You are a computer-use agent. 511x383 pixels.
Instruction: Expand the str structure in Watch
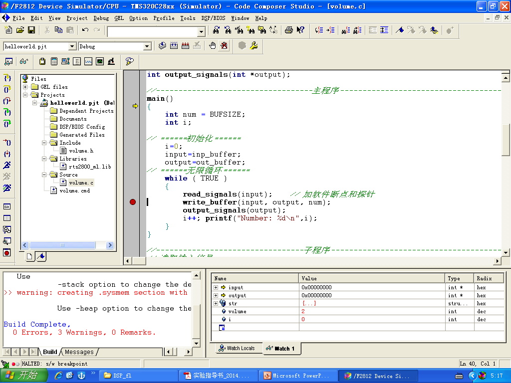pos(216,304)
